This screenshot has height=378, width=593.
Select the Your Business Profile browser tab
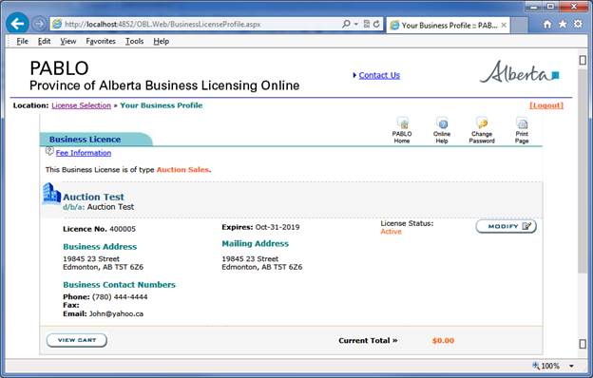coord(449,26)
